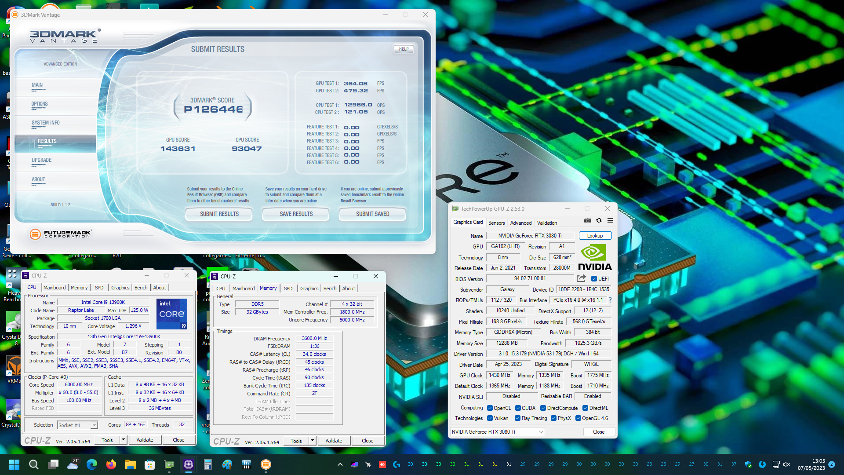
Task: Click the Logitech G tray icon
Action: (397, 464)
